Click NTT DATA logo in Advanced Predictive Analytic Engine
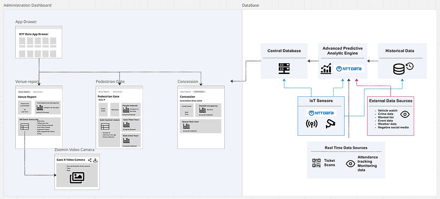The height and width of the screenshot is (199, 440). point(349,69)
